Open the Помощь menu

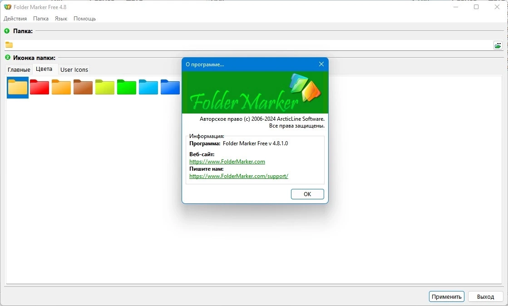pos(84,19)
